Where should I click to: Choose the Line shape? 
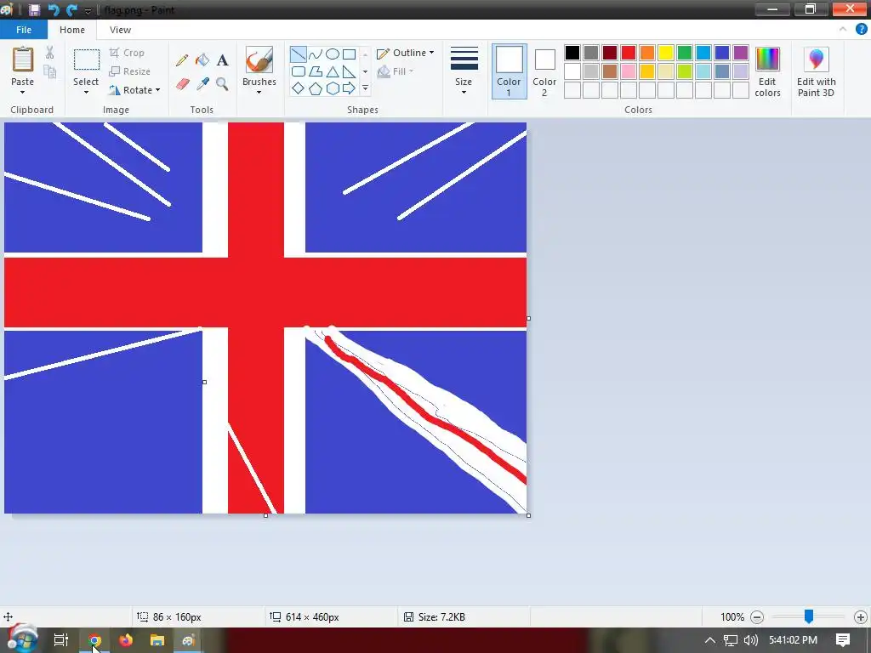click(x=299, y=54)
